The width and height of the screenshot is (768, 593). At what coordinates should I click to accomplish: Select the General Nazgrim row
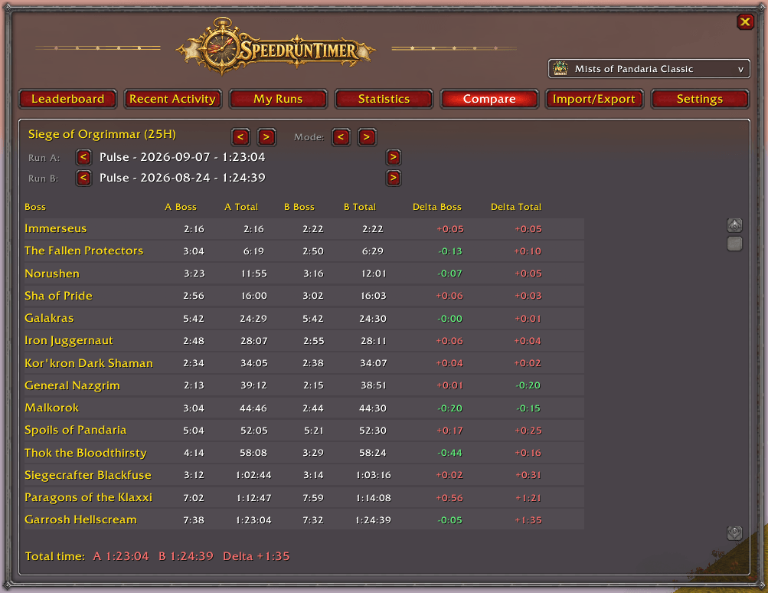click(x=304, y=385)
